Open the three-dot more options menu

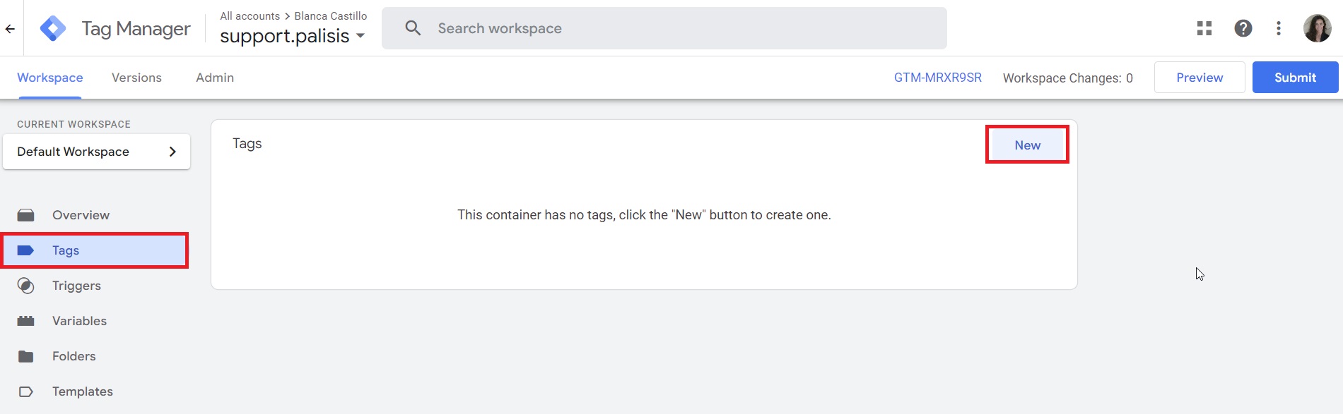tap(1278, 28)
